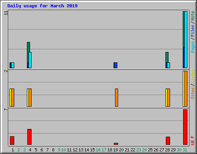Select the cyan Pages bar for day 28
Image resolution: width=197 pixels, height=154 pixels.
tap(169, 65)
